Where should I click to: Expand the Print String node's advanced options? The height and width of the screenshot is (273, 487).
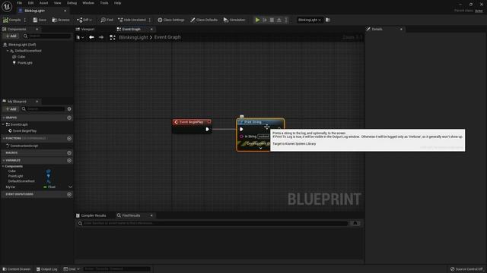point(260,149)
